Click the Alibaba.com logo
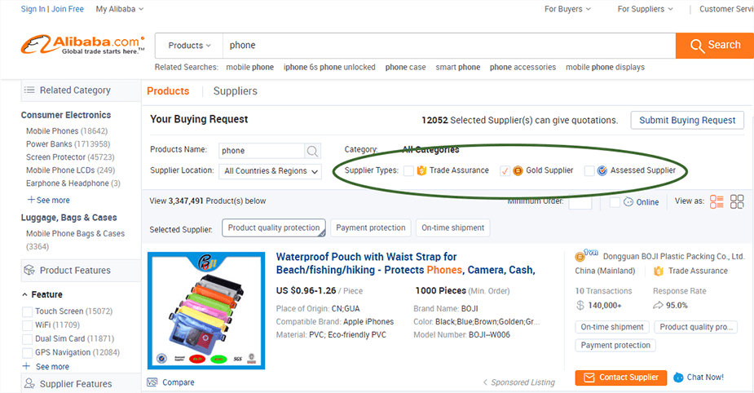 pos(82,45)
